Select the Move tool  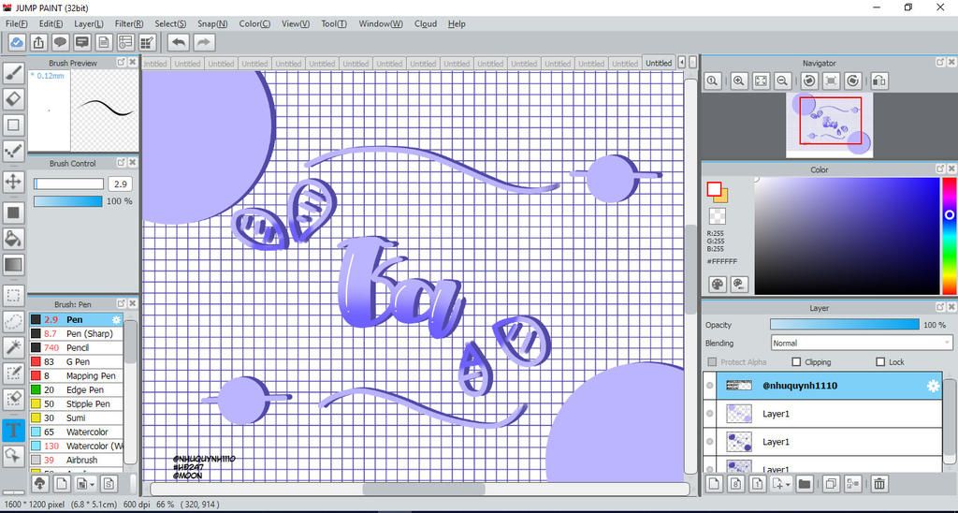pos(13,181)
